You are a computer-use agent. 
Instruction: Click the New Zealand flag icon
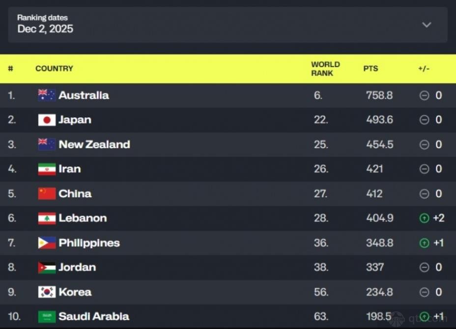point(47,144)
